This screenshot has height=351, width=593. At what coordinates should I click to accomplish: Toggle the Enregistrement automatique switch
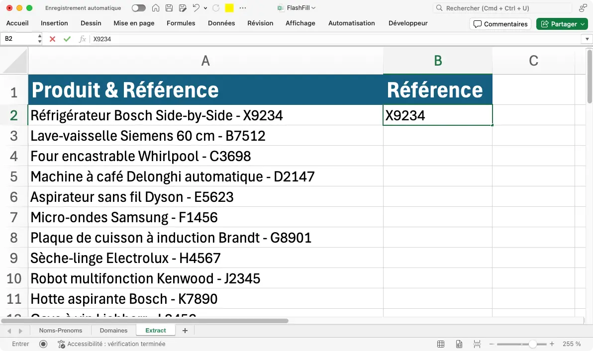pos(138,8)
